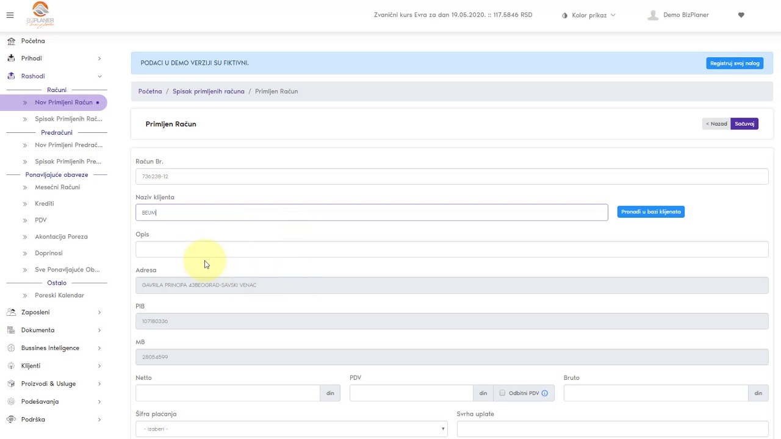The width and height of the screenshot is (781, 439).
Task: Open Spisak Primljenih Računa menu item
Action: pos(68,119)
